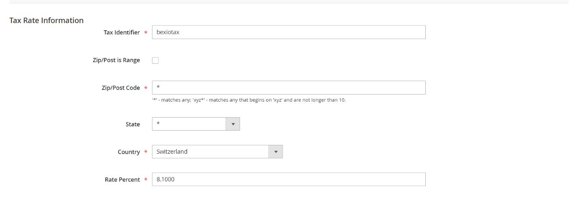Click the Tax Identifier input field
The image size is (579, 210).
288,32
